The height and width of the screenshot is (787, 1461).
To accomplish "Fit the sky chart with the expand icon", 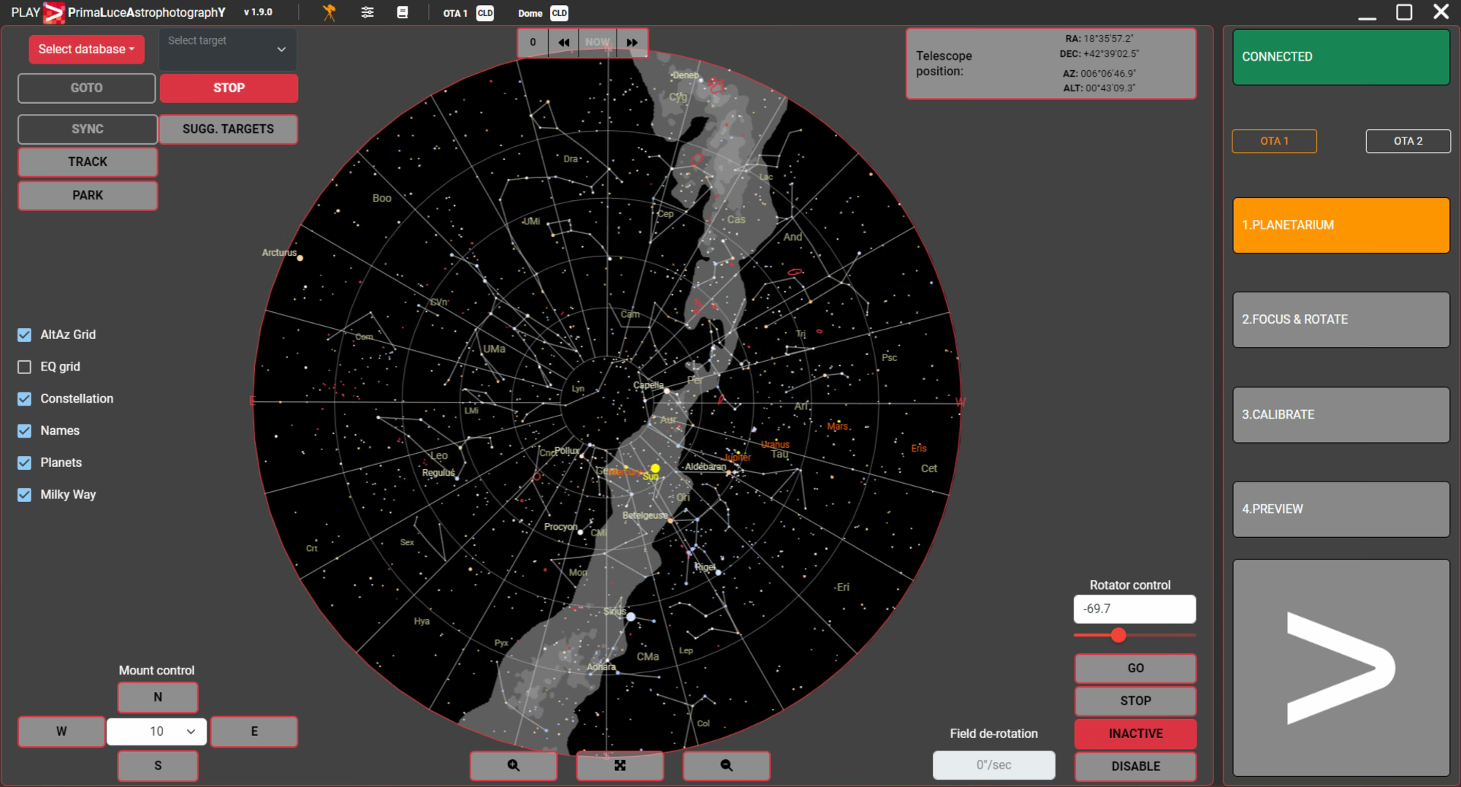I will point(620,765).
